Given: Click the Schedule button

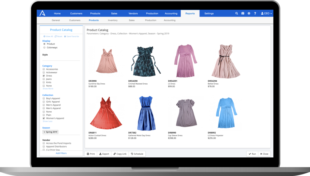Looking at the screenshot, I should tap(137, 154).
